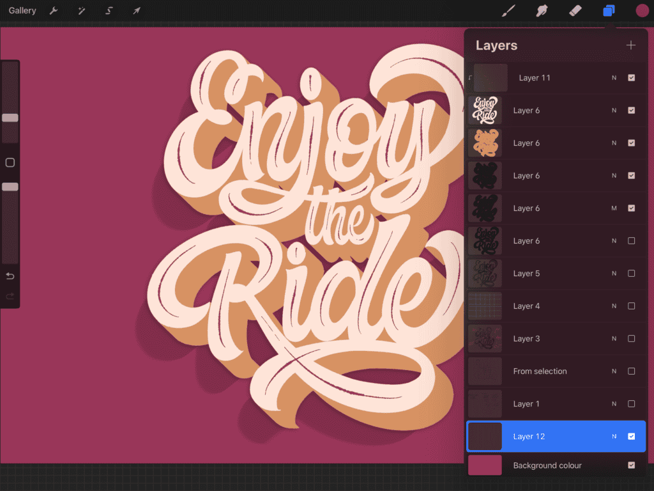
Task: Activate the Selection tool icon
Action: point(108,10)
